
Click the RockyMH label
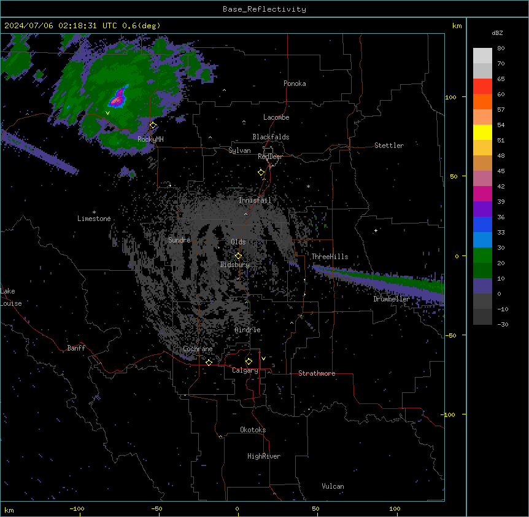pyautogui.click(x=150, y=139)
